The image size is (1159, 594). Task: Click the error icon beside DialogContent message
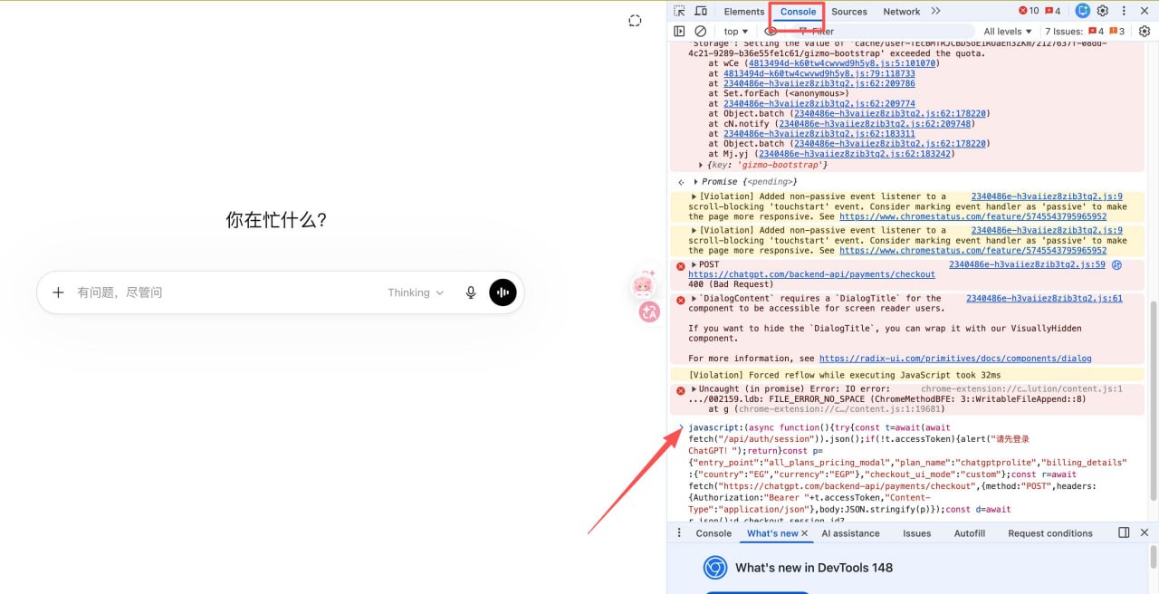point(680,300)
